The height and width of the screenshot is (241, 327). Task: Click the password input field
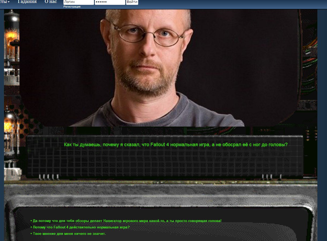pos(110,2)
